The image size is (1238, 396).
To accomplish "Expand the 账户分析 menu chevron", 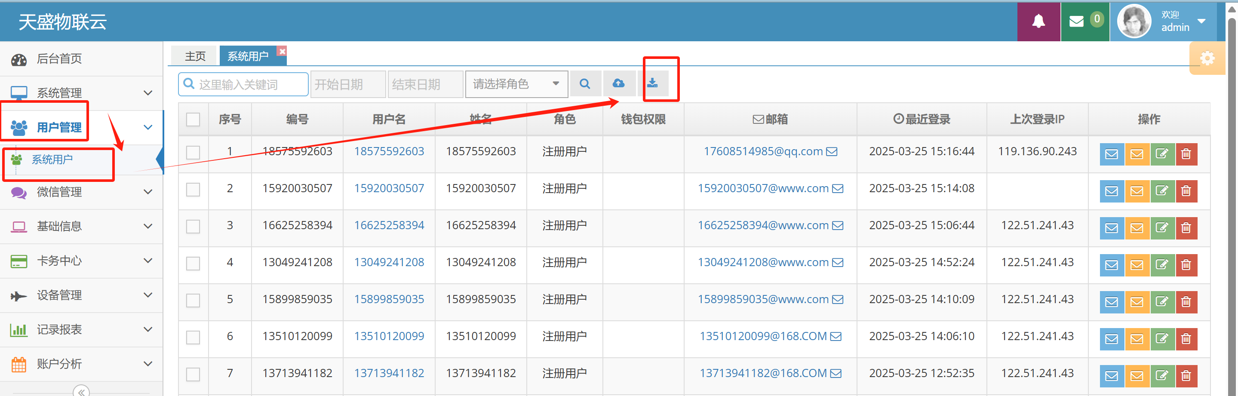I will click(x=148, y=364).
